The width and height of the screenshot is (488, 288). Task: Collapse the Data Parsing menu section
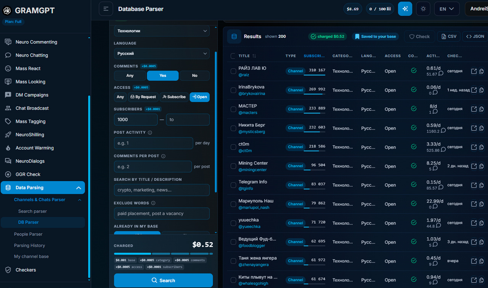click(79, 188)
